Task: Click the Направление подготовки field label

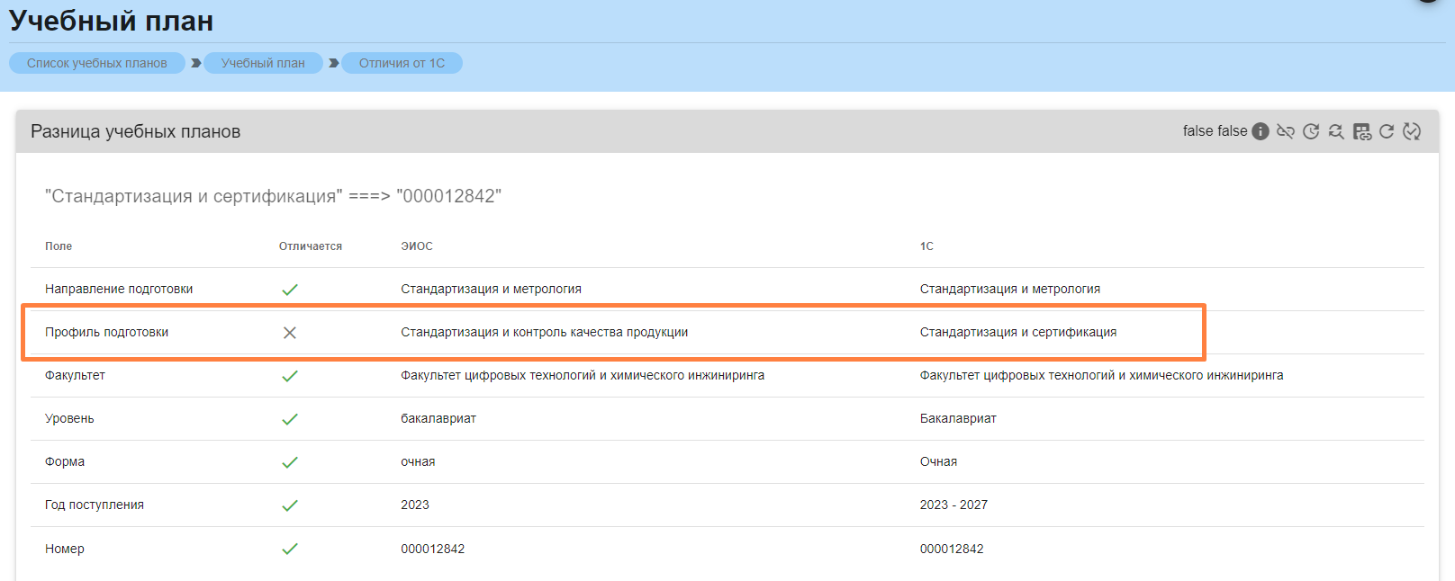Action: coord(119,289)
